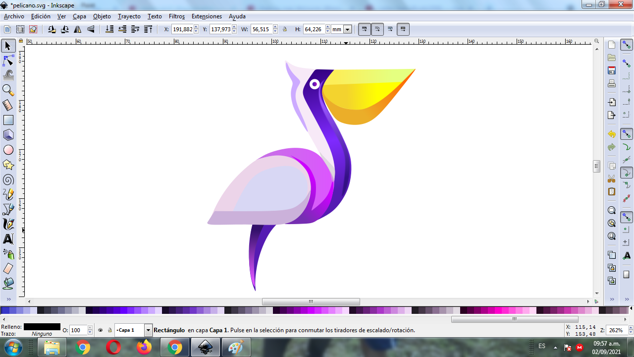This screenshot has height=357, width=634.
Task: Toggle enable snapping button
Action: click(x=627, y=45)
